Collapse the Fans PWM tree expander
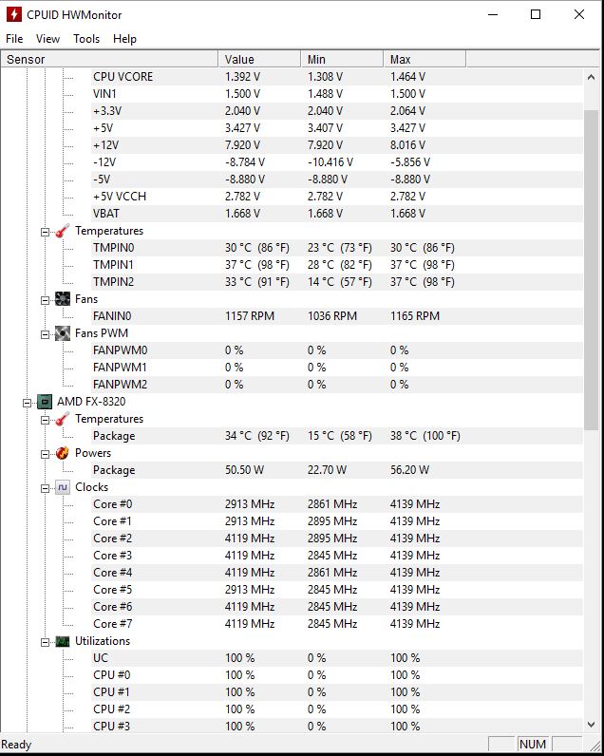This screenshot has width=604, height=756. coord(45,333)
